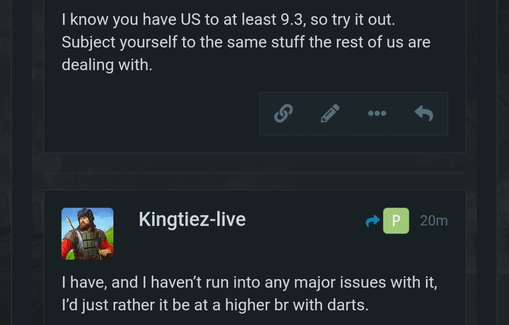Click the word "Subject" in the first post
509x325 pixels.
[x=88, y=42]
